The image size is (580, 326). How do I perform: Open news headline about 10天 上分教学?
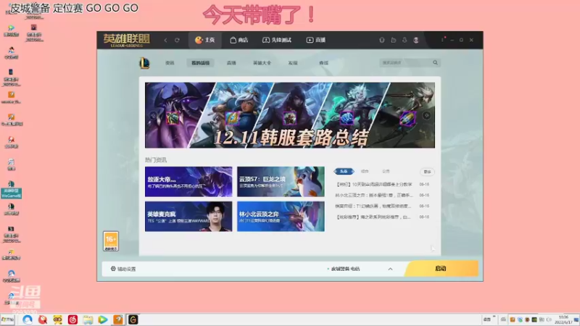(374, 184)
